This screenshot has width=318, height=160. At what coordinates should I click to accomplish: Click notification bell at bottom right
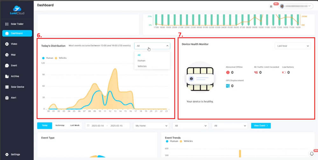pyautogui.click(x=312, y=154)
